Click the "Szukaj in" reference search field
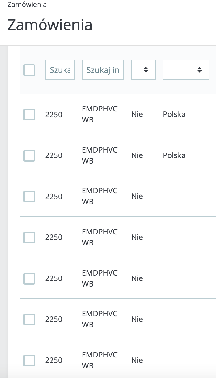The width and height of the screenshot is (216, 378). point(103,70)
